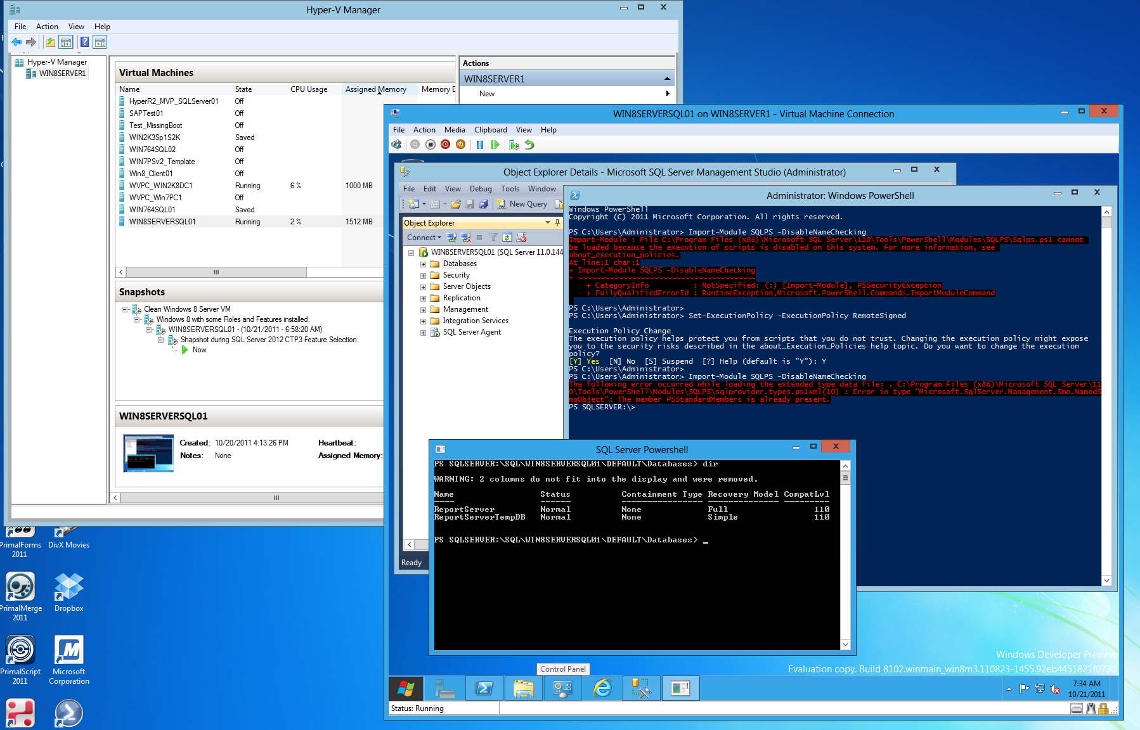
Task: Open Media menu in VM Connection window
Action: tap(455, 130)
